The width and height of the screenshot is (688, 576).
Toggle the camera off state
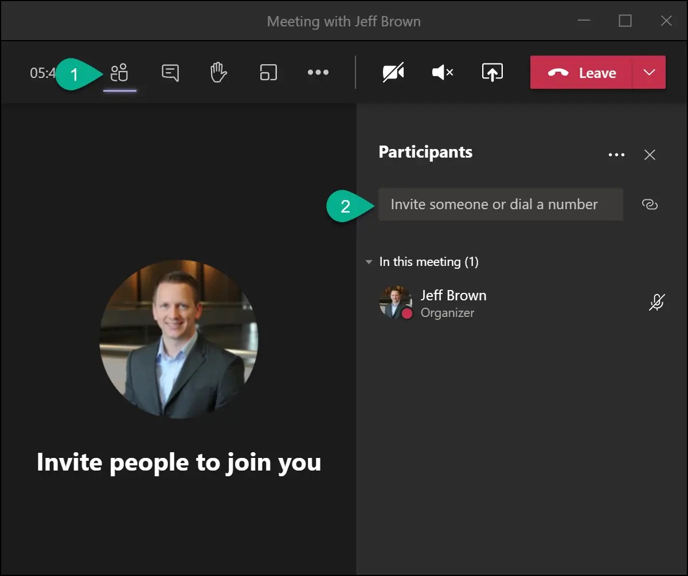(x=393, y=72)
